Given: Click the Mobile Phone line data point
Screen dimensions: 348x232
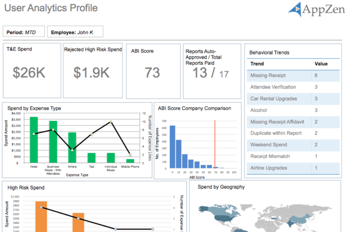Looking at the screenshot, I should 130,155.
